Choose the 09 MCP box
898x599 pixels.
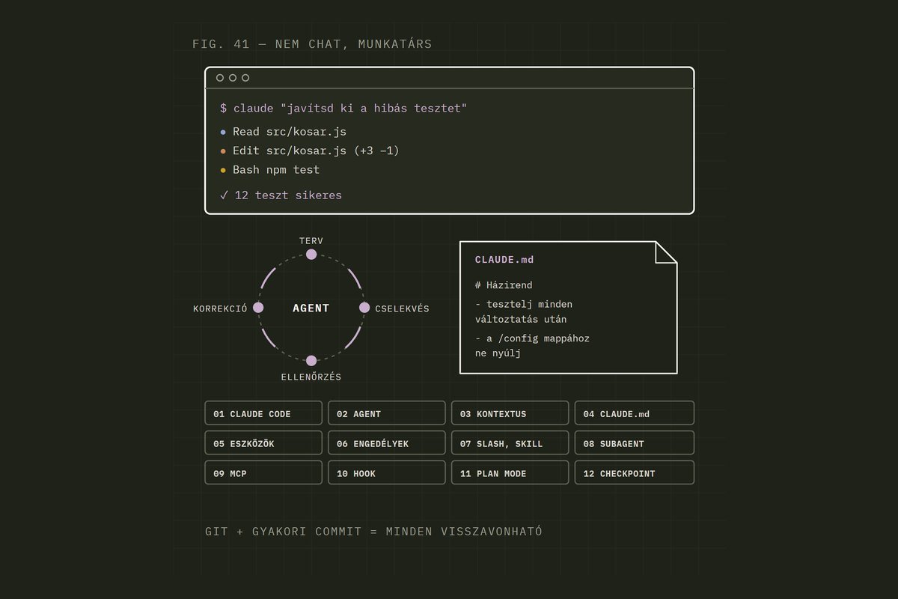(263, 473)
